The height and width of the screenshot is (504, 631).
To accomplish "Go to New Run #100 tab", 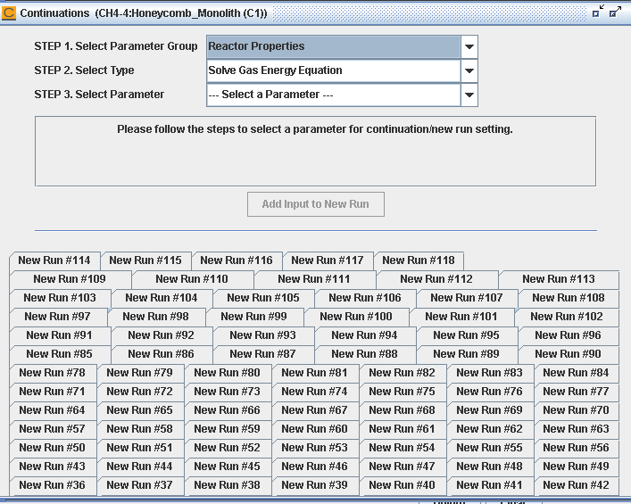I will 356,317.
